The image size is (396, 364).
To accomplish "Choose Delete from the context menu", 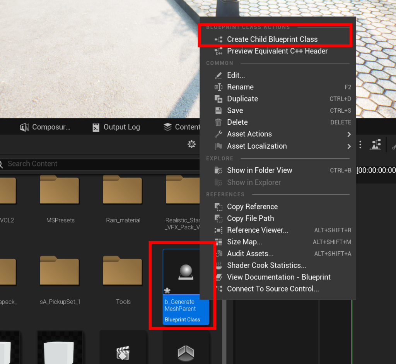I will click(277, 122).
